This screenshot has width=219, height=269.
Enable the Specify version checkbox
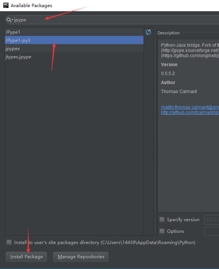pos(162,219)
